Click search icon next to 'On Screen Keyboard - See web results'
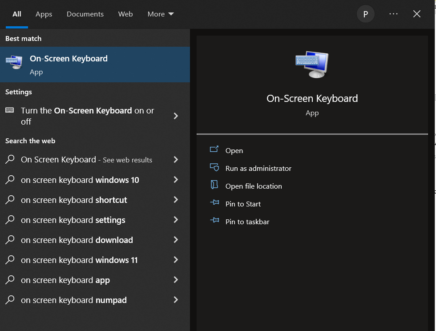The height and width of the screenshot is (331, 436). point(10,159)
